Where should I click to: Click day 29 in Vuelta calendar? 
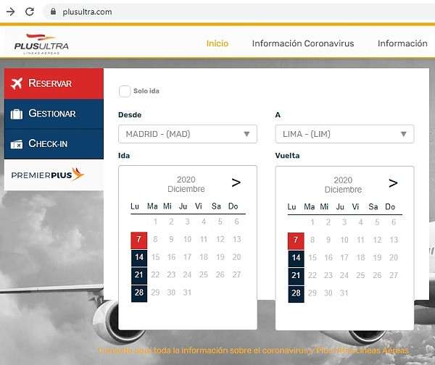point(312,293)
